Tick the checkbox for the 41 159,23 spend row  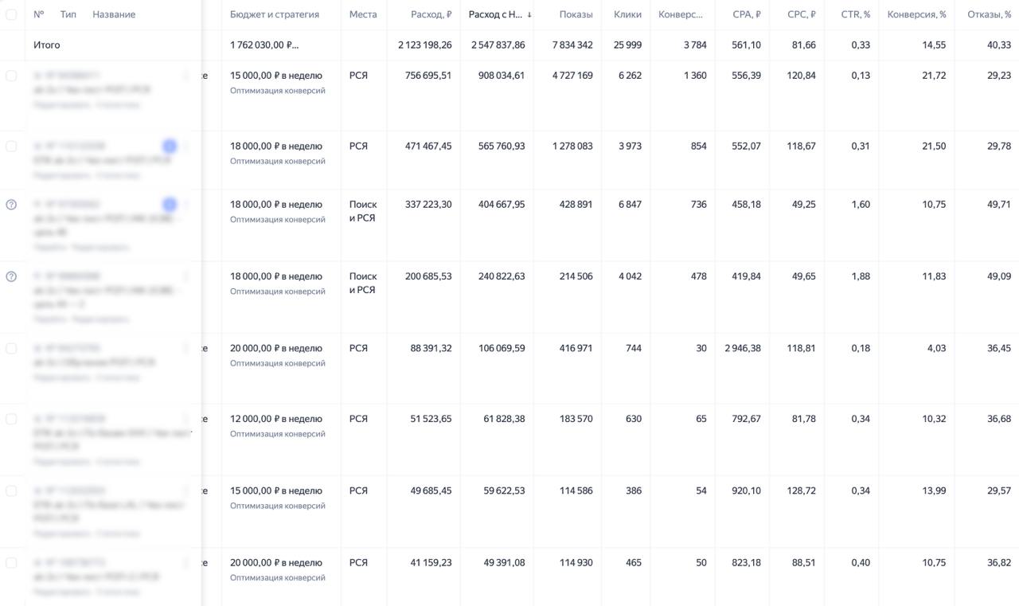tap(11, 562)
